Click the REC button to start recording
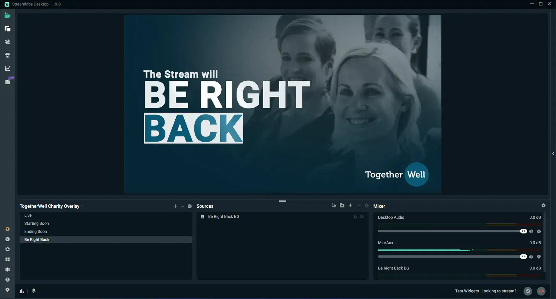Screen dimensions: 556x299 pos(541,291)
